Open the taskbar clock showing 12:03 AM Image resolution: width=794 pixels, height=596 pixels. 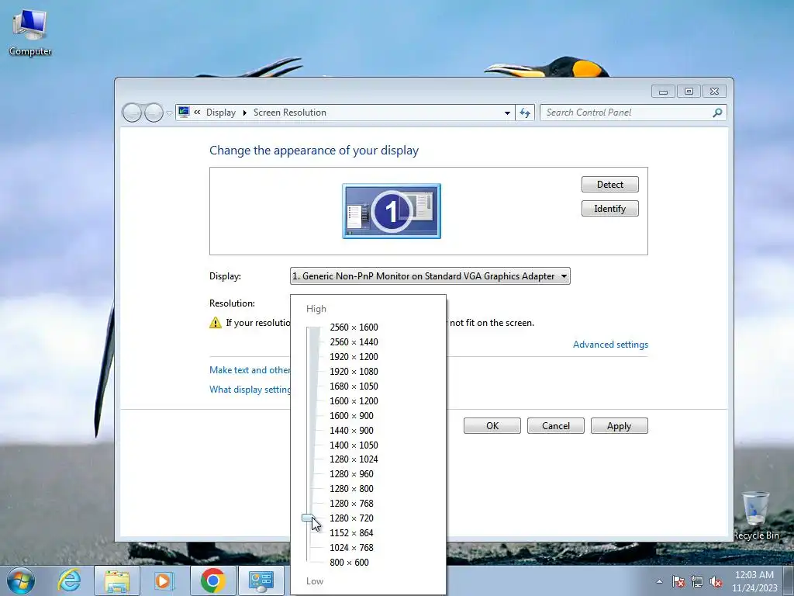tap(754, 580)
